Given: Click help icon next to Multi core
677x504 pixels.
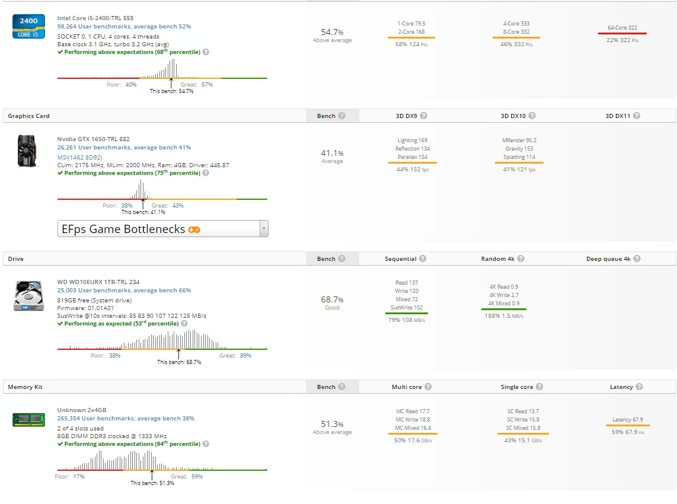Looking at the screenshot, I should (428, 387).
